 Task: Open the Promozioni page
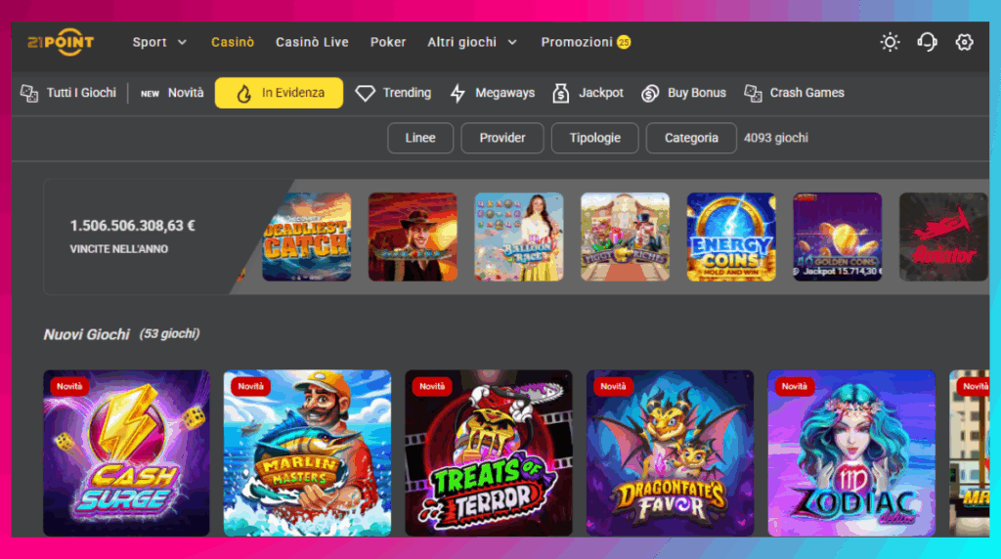coord(577,42)
